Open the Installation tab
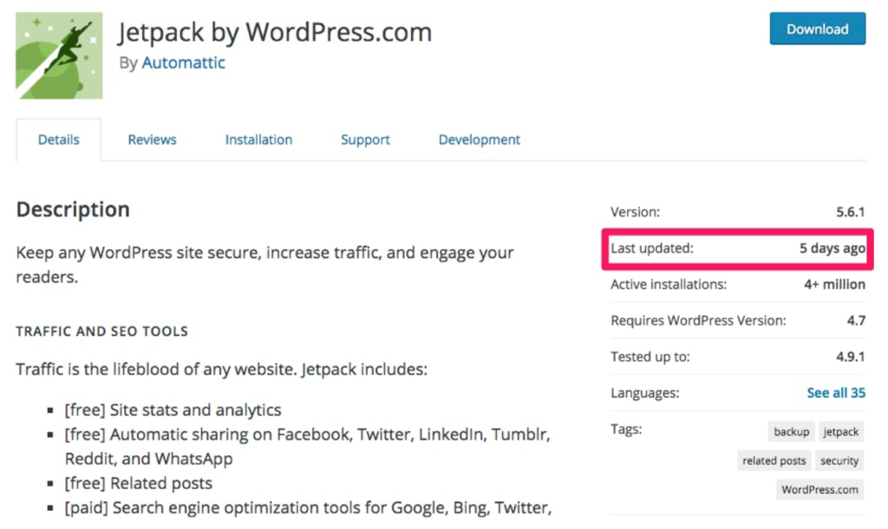 point(258,139)
